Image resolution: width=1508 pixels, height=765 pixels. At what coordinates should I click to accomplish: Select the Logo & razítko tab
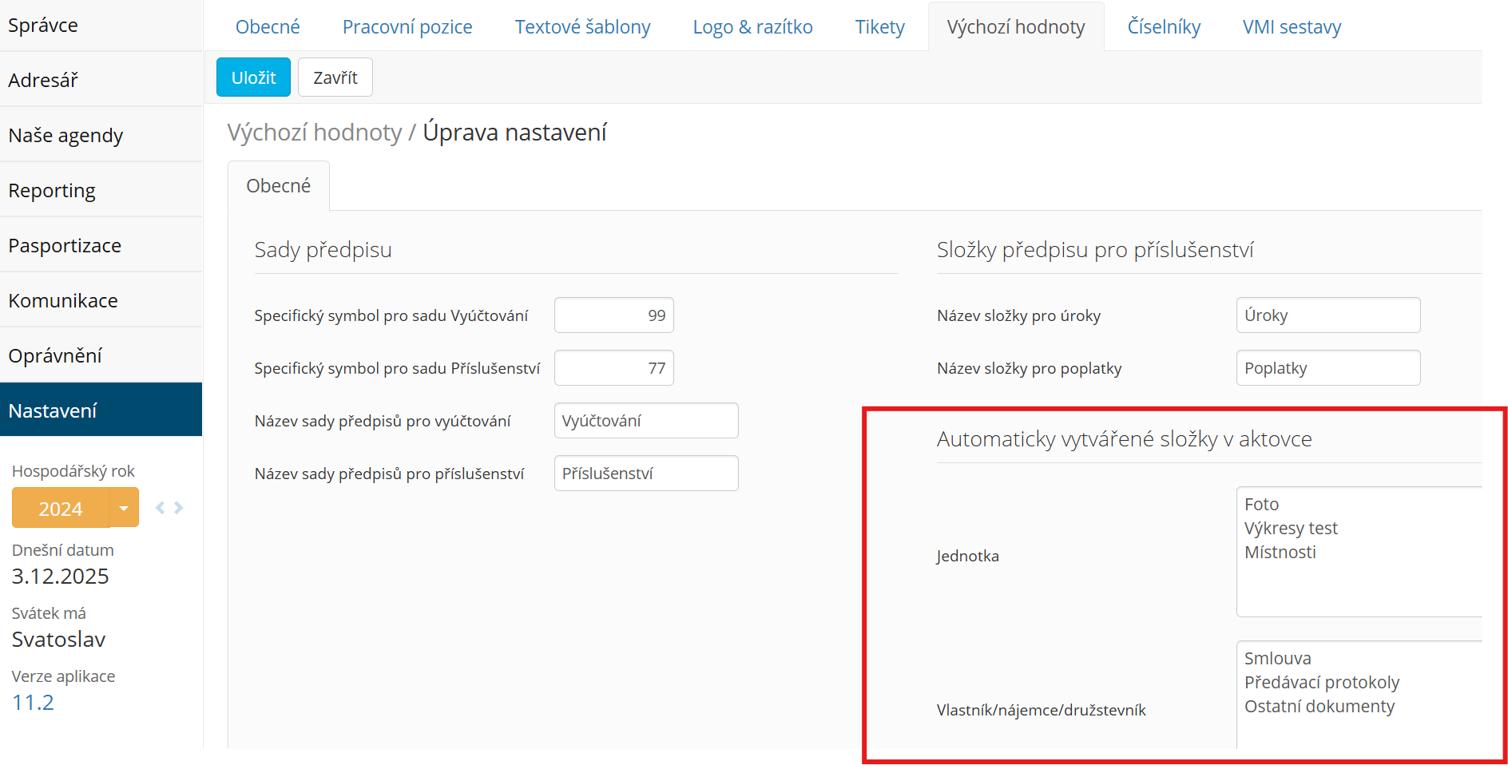752,27
